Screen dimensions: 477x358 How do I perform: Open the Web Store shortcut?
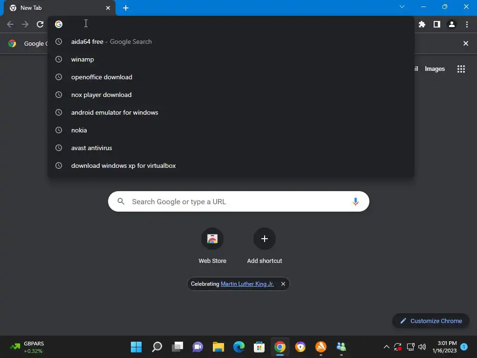click(212, 246)
